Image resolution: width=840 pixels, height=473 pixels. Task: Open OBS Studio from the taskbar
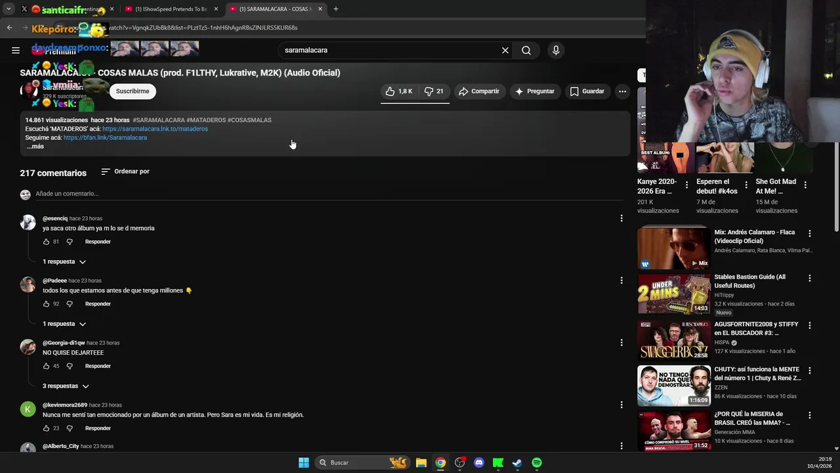tap(460, 462)
